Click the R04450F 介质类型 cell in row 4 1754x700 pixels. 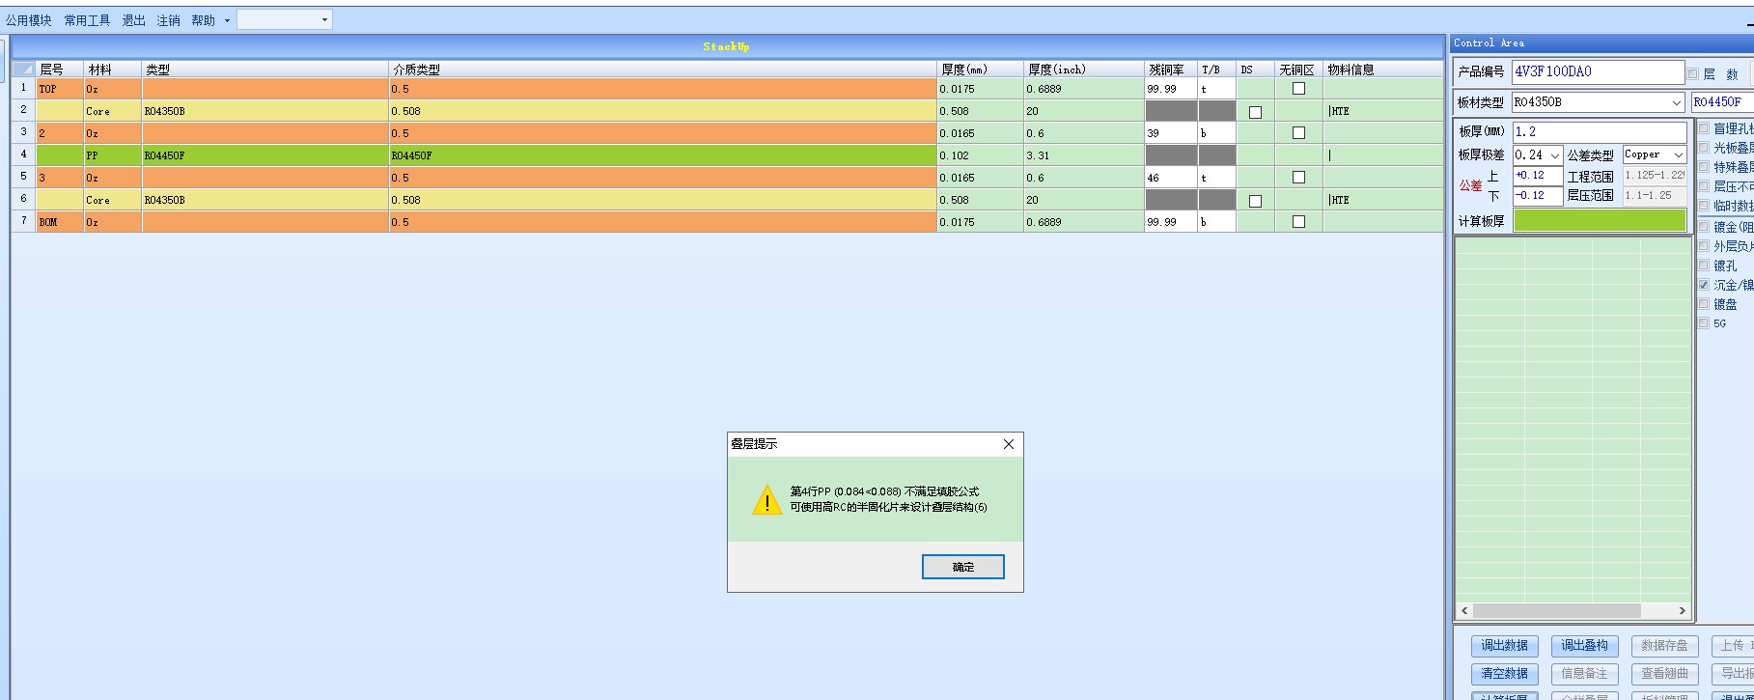click(x=663, y=155)
